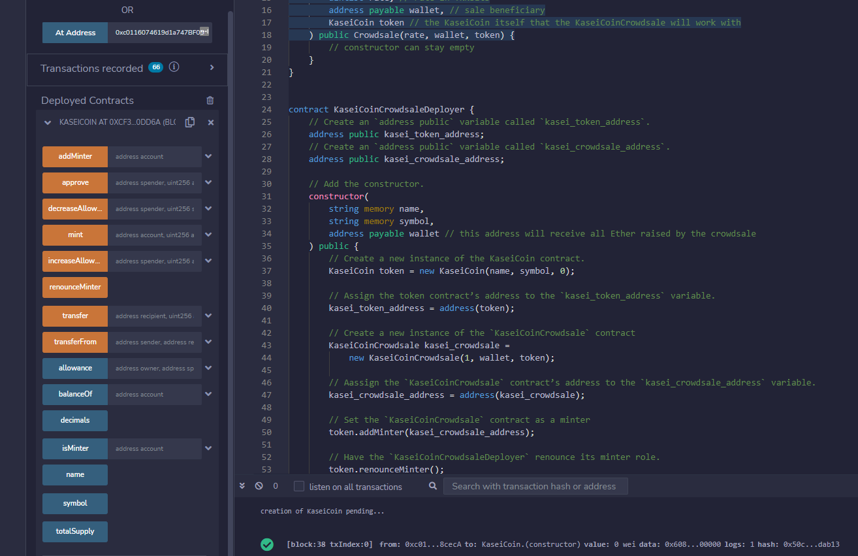858x556 pixels.
Task: Enable listen on all transactions checkbox
Action: [299, 486]
